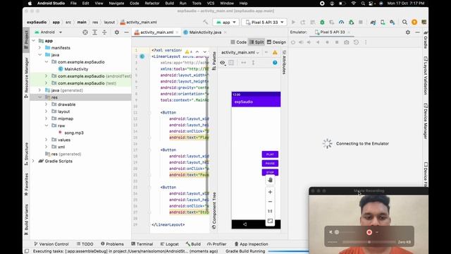Collapse the raw folder
This screenshot has height=254, width=451.
pos(47,126)
